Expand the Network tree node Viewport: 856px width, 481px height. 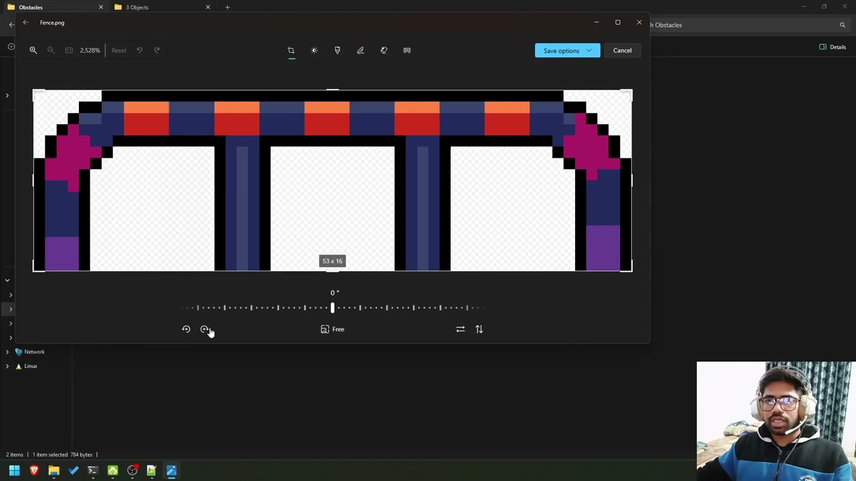coord(7,351)
